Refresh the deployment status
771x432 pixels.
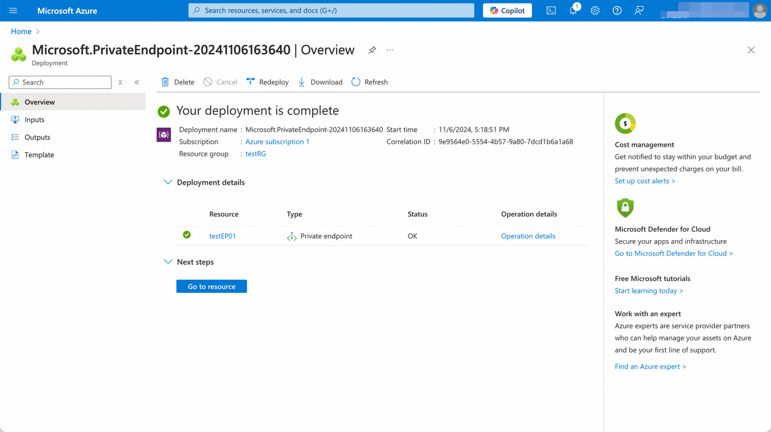(369, 82)
